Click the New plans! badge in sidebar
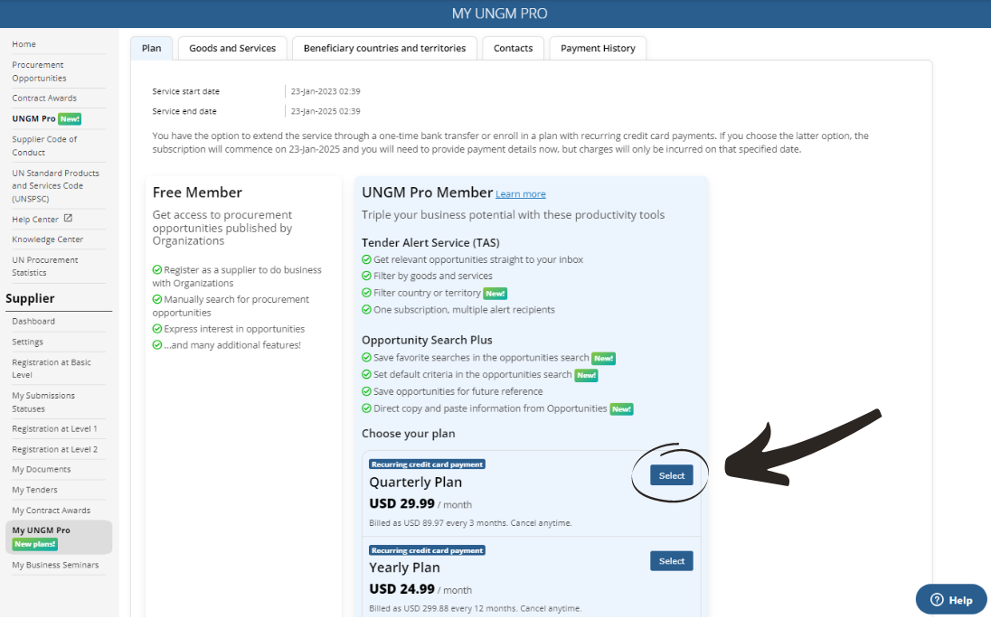This screenshot has height=619, width=991. click(x=34, y=544)
